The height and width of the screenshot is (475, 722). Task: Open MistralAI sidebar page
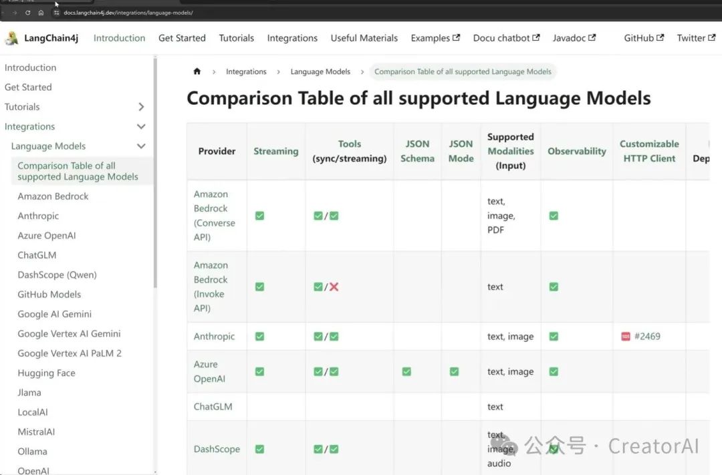36,432
